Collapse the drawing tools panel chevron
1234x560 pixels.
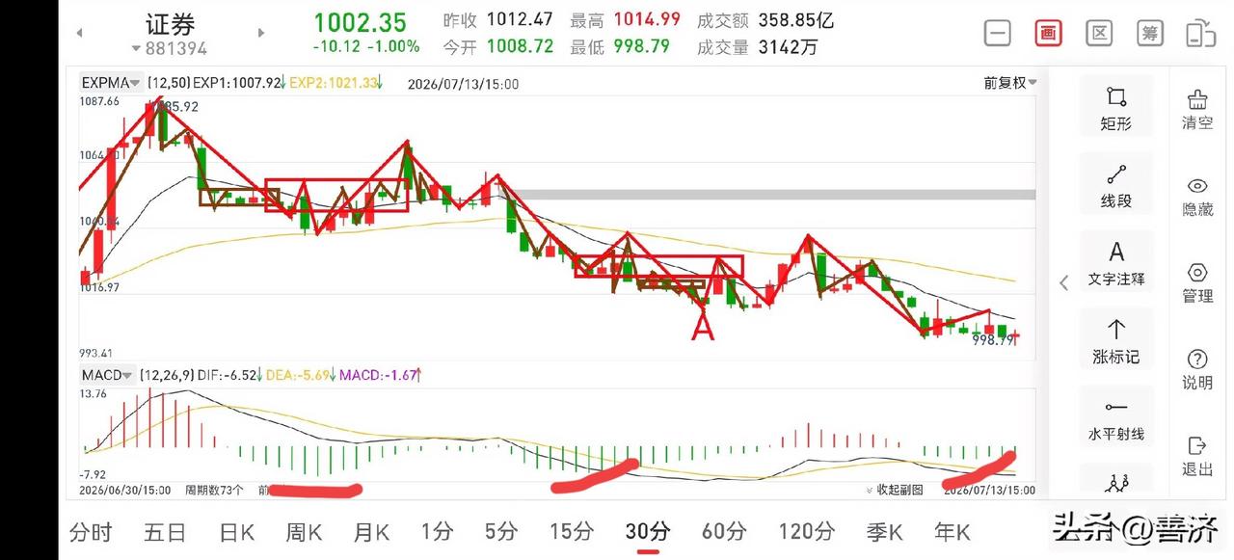click(x=1064, y=282)
